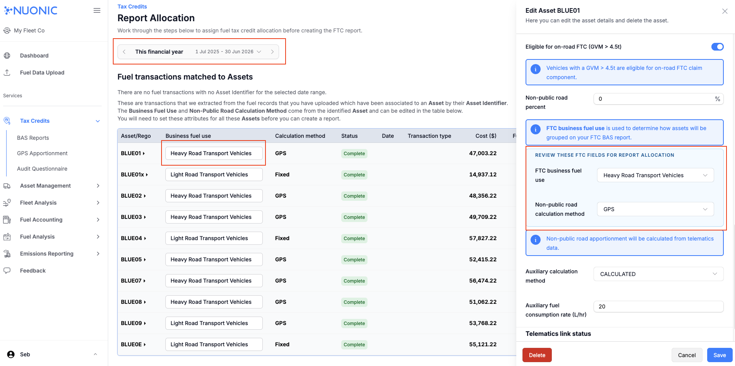Click the Emissions Reporting icon

point(7,254)
